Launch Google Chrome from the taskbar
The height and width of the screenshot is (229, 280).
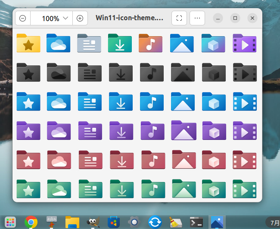(31, 222)
